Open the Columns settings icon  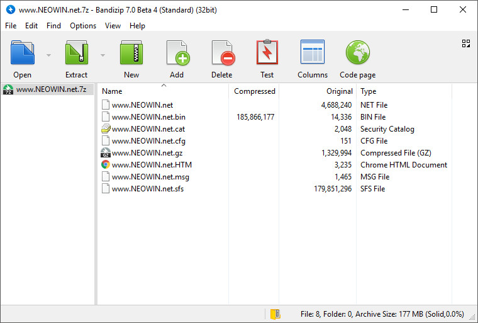(313, 52)
